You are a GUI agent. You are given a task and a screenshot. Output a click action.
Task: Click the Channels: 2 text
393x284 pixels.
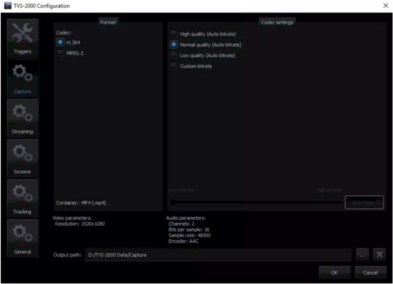(181, 224)
